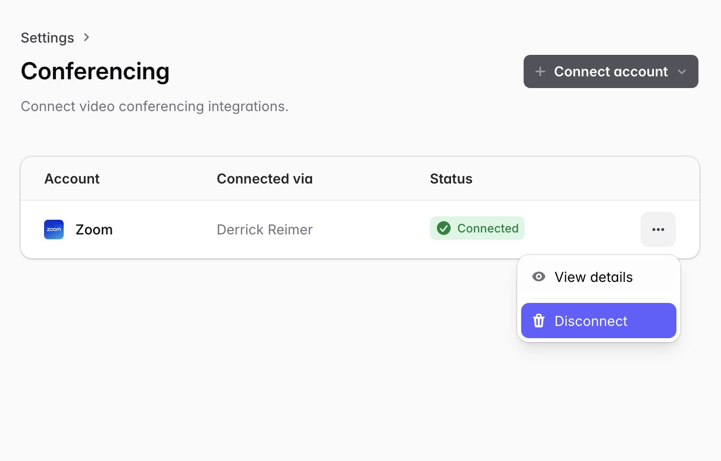Click the breadcrumb chevron beside Settings
Screen dimensions: 721x461
coord(87,37)
